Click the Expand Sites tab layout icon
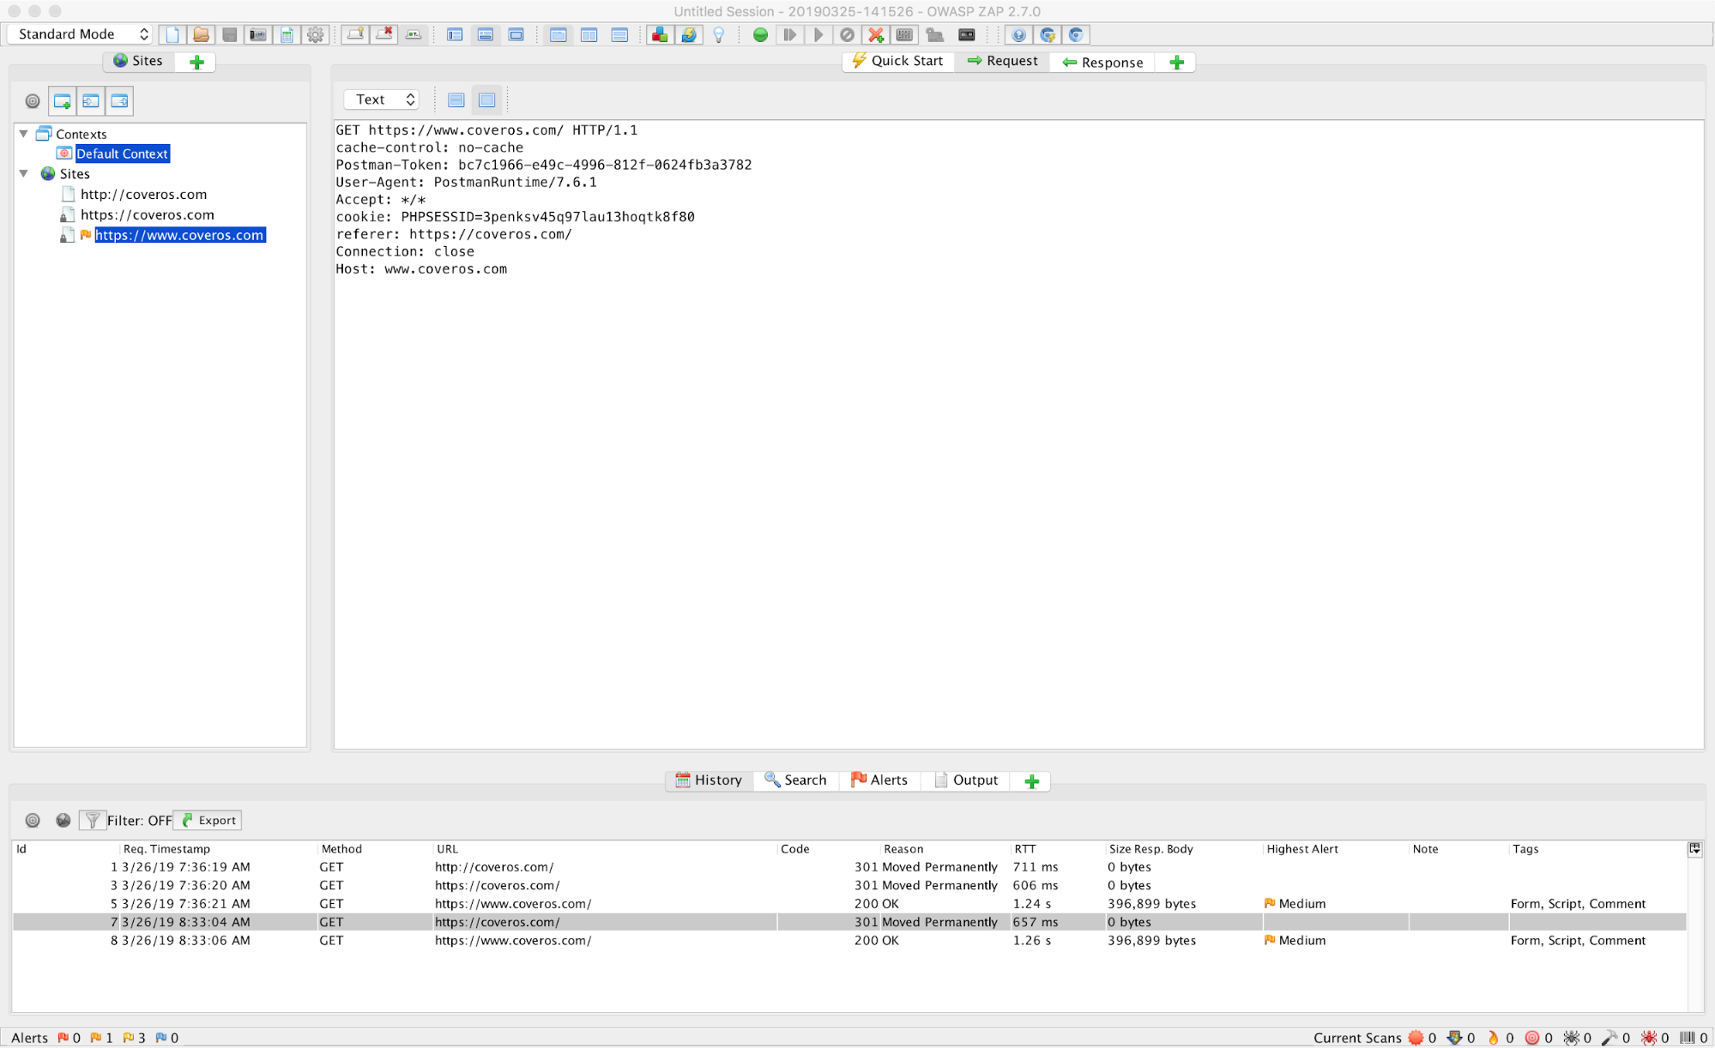1715x1048 pixels. pyautogui.click(x=455, y=34)
